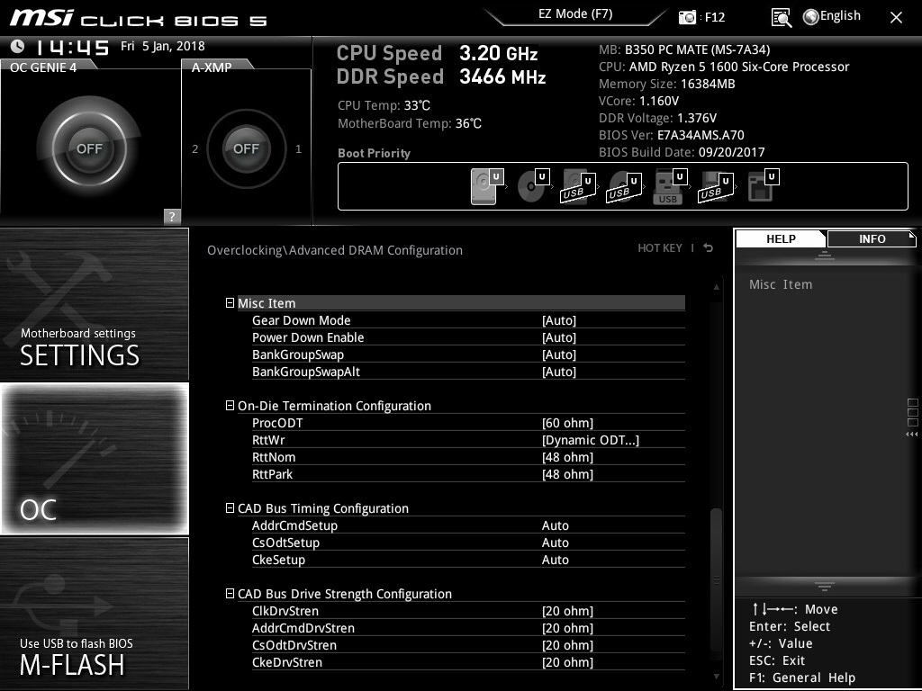Collapse the Misc Item section
Viewport: 922px width, 691px height.
pos(230,302)
